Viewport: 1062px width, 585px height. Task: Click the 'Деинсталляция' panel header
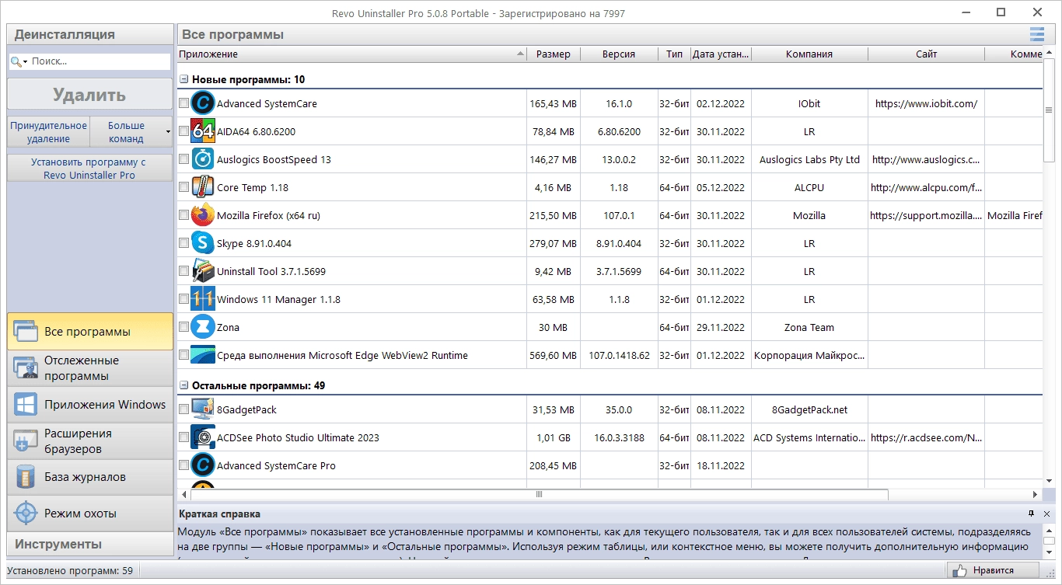[x=90, y=34]
